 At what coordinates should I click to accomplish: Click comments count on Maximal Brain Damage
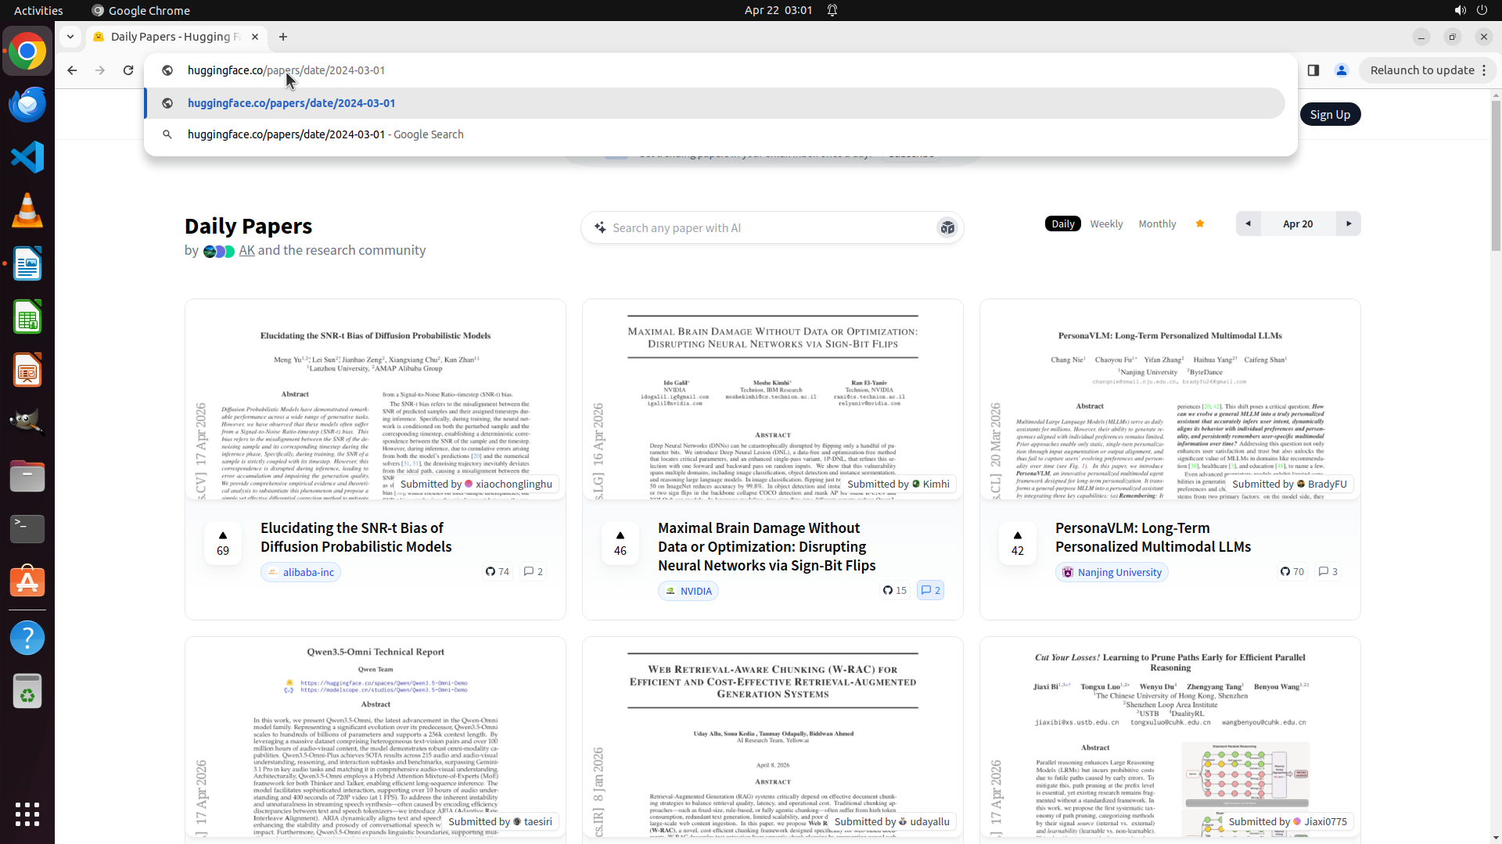click(930, 590)
